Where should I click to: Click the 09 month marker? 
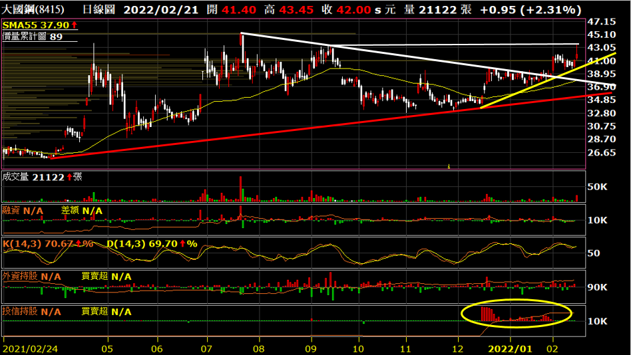coord(311,349)
